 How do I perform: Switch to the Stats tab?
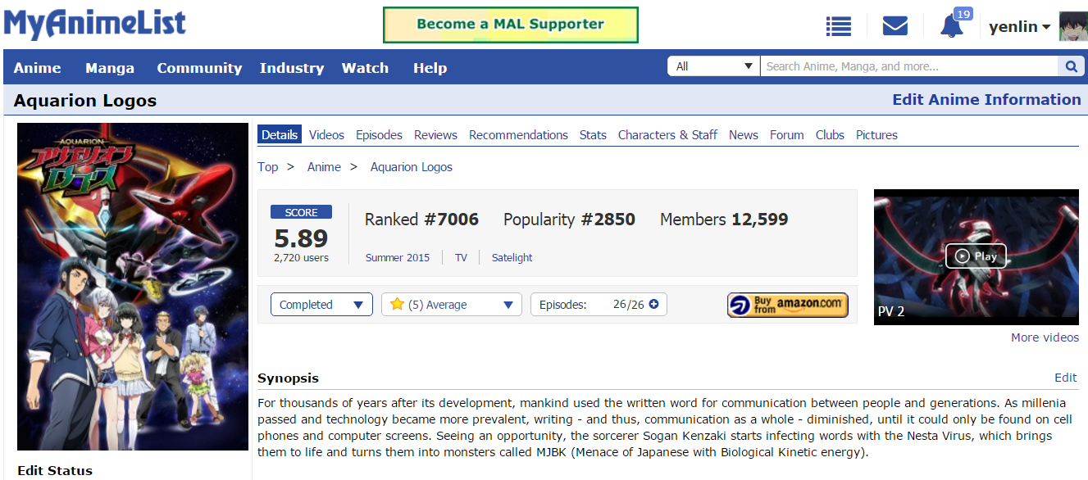[x=593, y=135]
